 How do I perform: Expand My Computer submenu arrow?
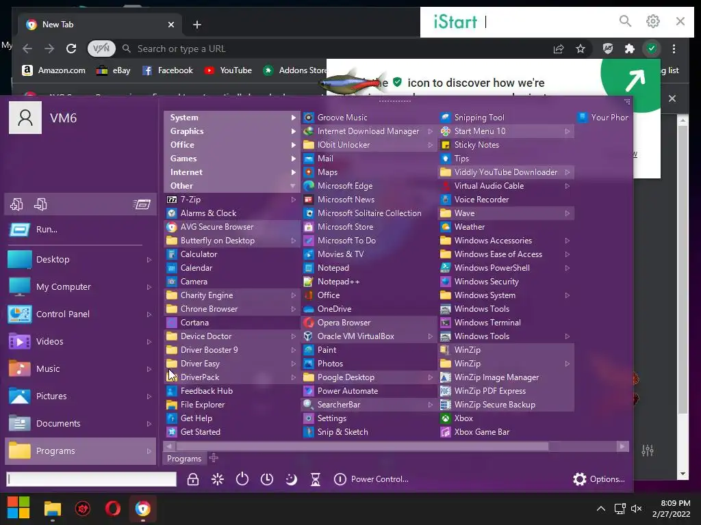tap(149, 287)
